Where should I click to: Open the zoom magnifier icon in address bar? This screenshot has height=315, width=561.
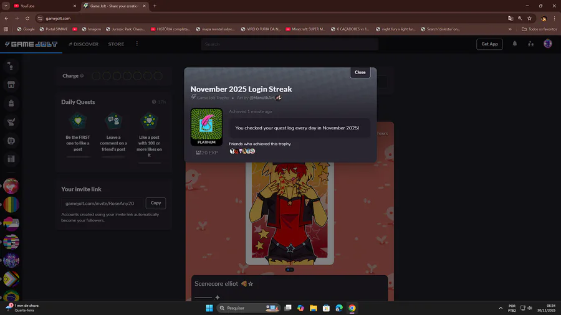click(x=520, y=18)
